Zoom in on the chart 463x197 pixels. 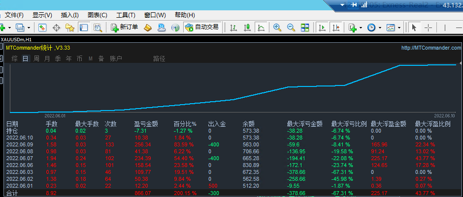click(277, 28)
